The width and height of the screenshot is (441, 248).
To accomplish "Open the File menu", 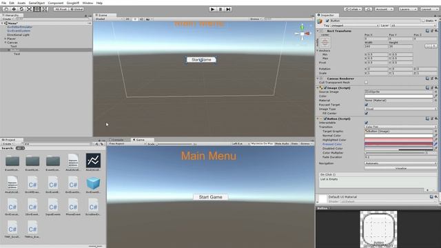I will (x=3, y=3).
